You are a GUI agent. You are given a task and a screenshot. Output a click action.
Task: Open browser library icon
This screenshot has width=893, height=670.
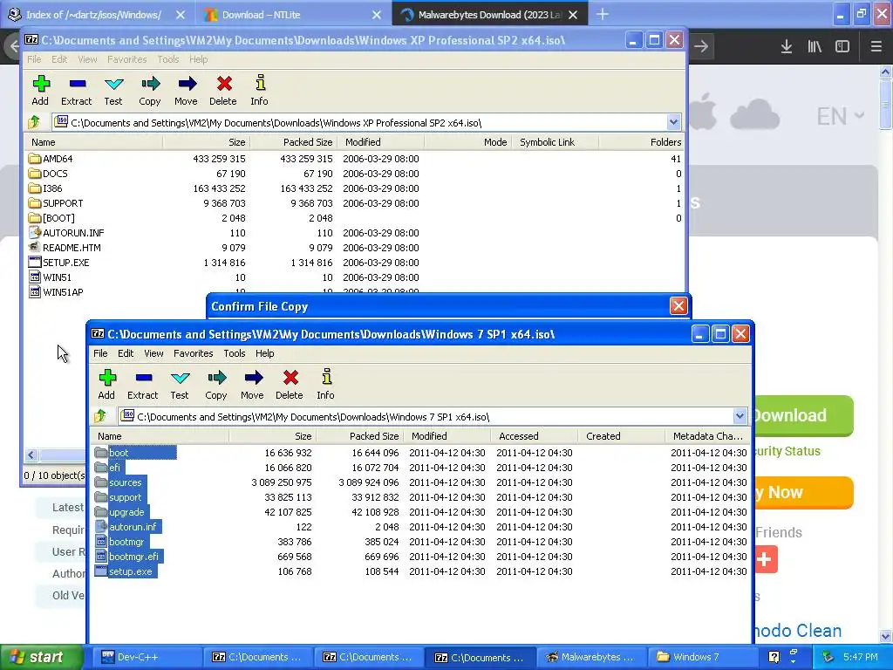click(815, 47)
